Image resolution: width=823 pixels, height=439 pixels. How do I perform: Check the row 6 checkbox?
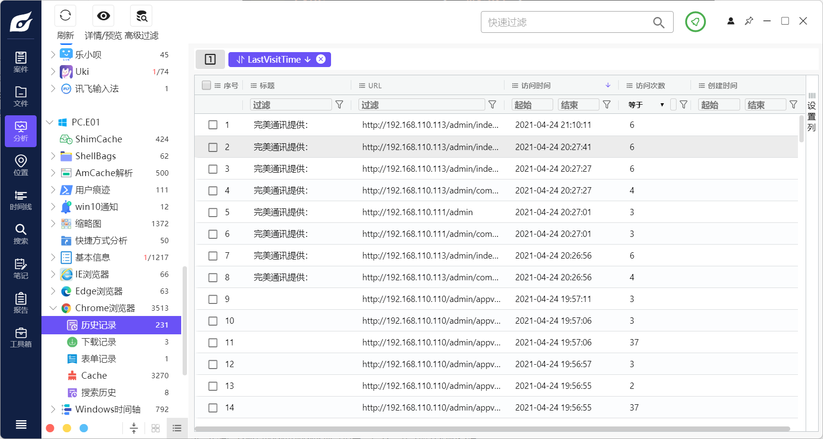pos(213,234)
